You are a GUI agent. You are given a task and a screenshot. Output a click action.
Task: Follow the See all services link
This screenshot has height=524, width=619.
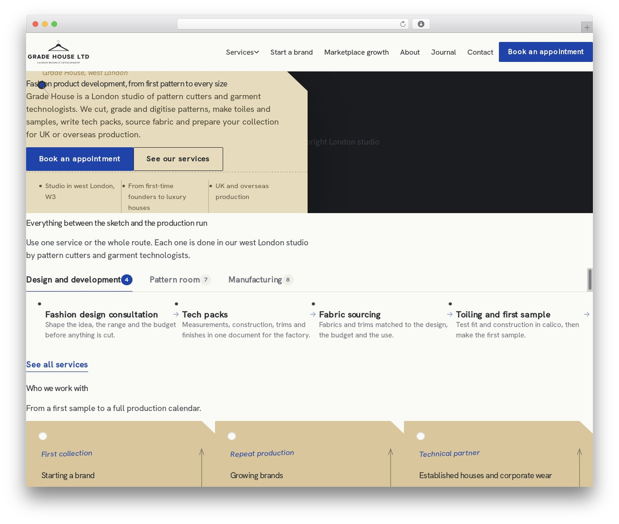coord(57,365)
